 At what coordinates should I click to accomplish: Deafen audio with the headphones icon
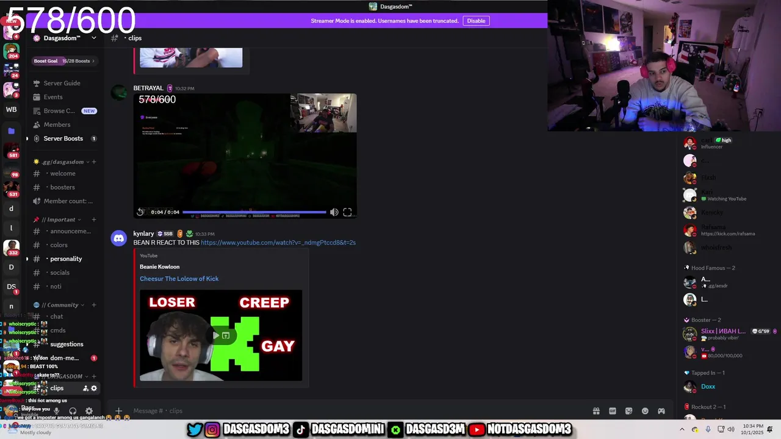[x=73, y=411]
